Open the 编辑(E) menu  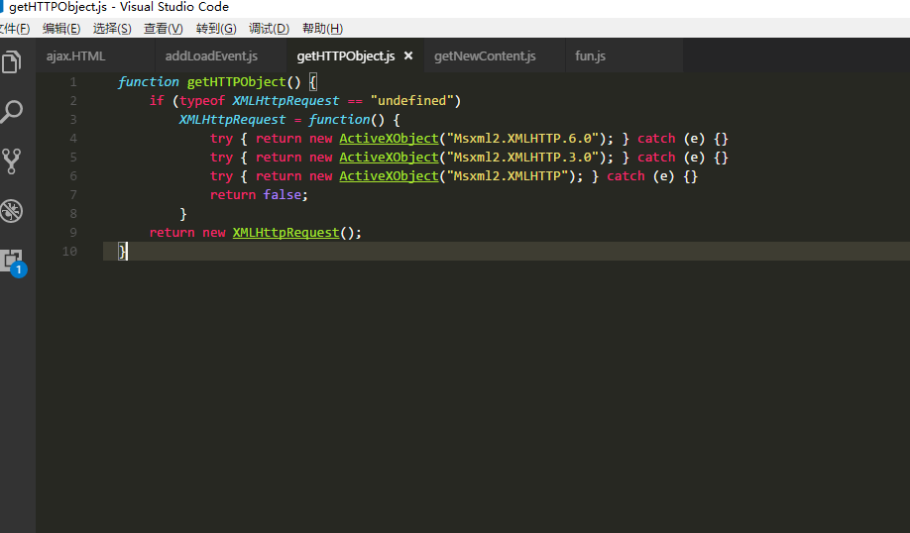click(x=61, y=29)
